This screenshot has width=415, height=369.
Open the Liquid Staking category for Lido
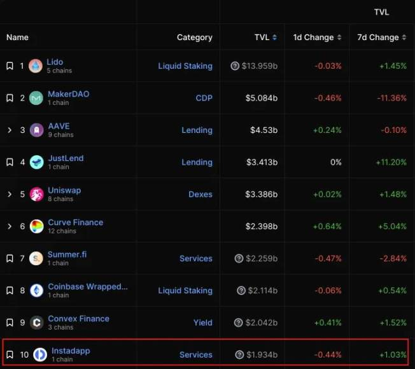click(185, 66)
